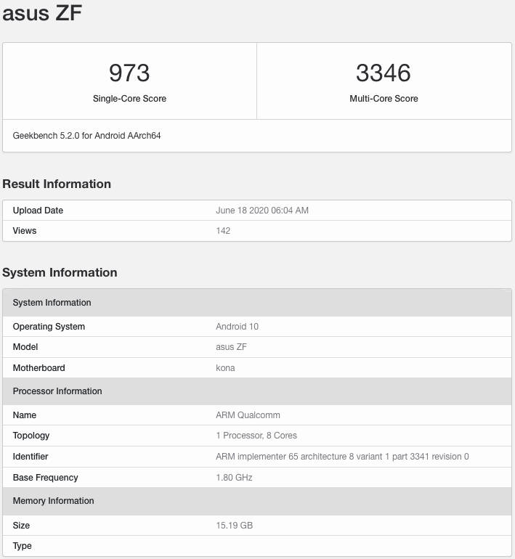Click the 'Upload Date' row label
This screenshot has height=559, width=515.
[x=38, y=211]
